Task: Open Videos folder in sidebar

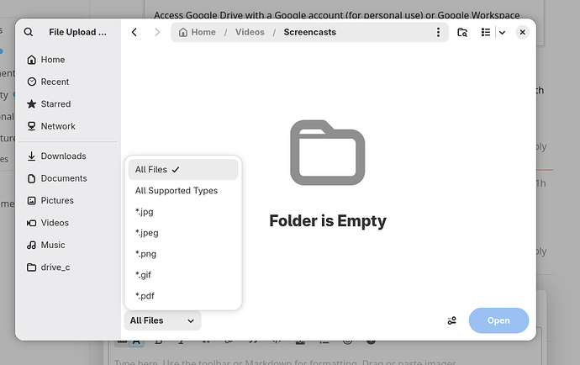Action: (68, 223)
